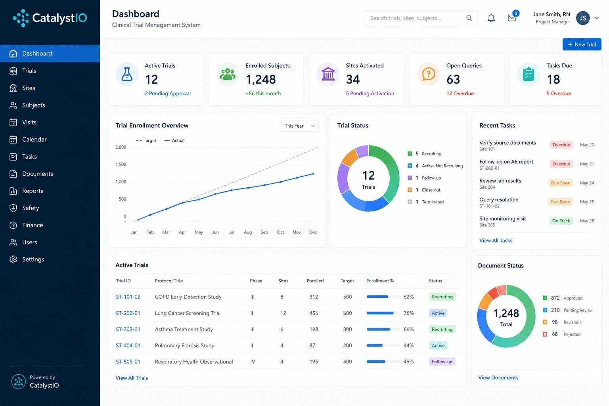Click the Enrolled Subjects group icon
Screen dimensions: 609x406
[228, 74]
